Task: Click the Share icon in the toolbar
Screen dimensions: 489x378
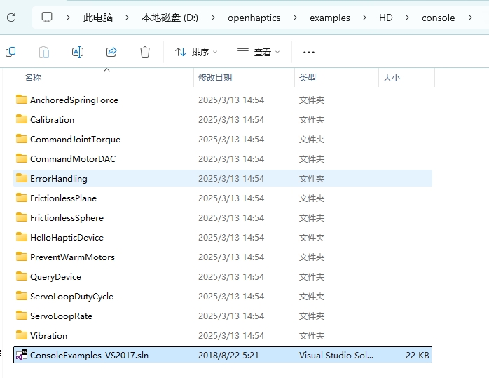Action: [111, 52]
